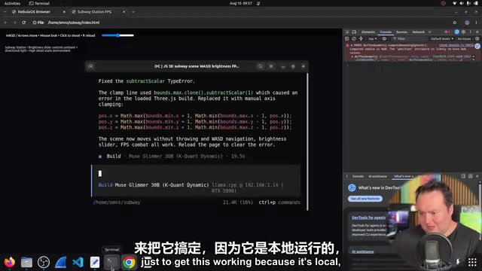This screenshot has width=482, height=271.
Task: Open Google Chrome from the dock
Action: pos(129,262)
